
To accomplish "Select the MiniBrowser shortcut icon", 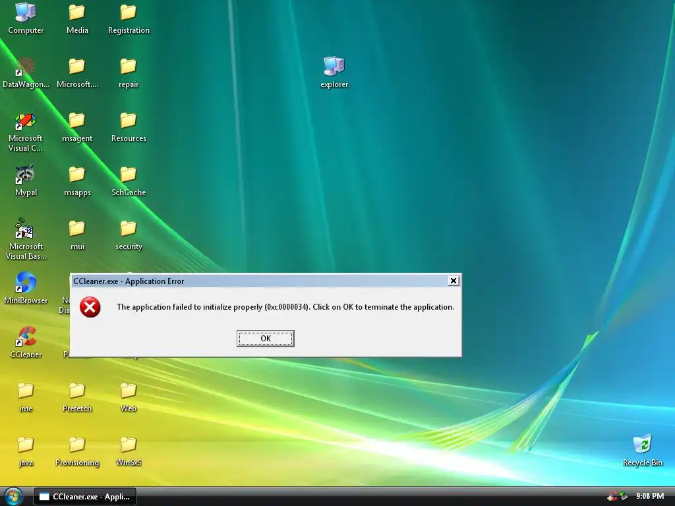I will pyautogui.click(x=26, y=289).
